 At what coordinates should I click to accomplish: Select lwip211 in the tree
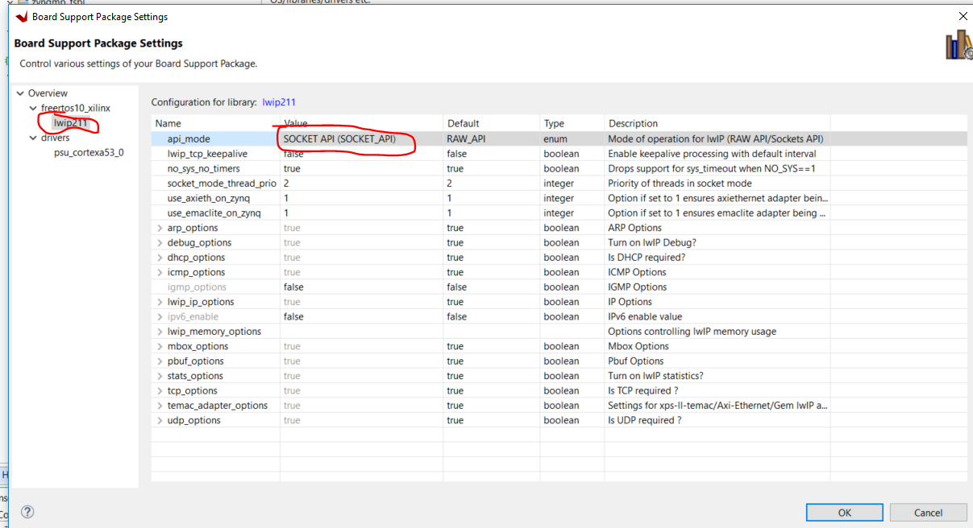tap(70, 123)
